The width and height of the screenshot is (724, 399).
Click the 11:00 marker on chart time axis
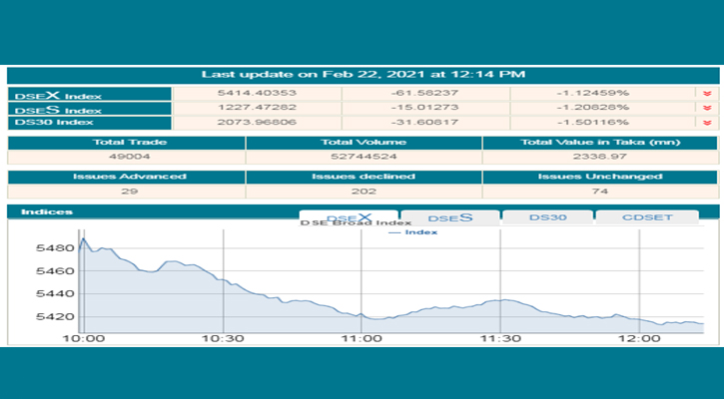click(x=362, y=338)
